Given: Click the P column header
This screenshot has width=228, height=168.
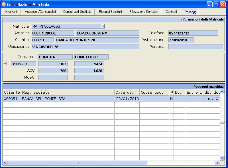Looking at the screenshot, I should (172, 93).
